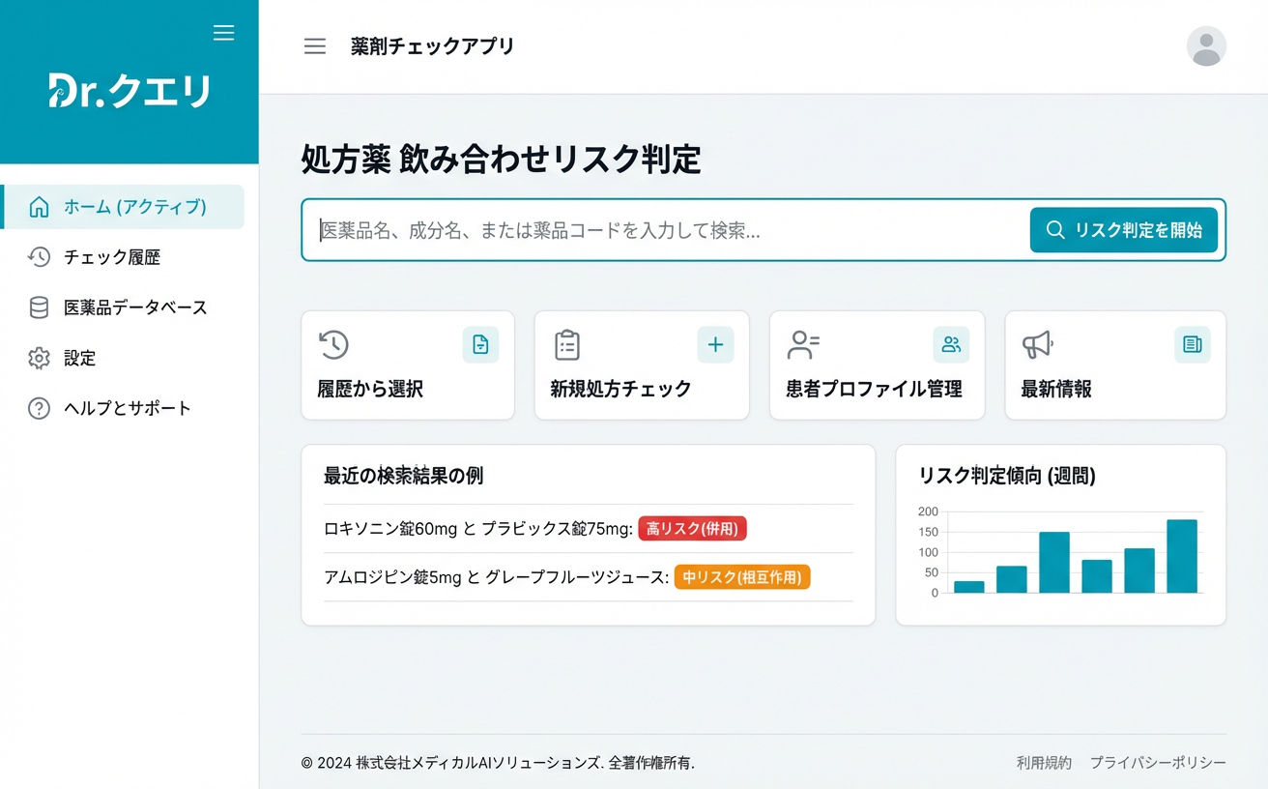
Task: Click the clipboard icon on 新規処方チェック card
Action: (x=567, y=344)
